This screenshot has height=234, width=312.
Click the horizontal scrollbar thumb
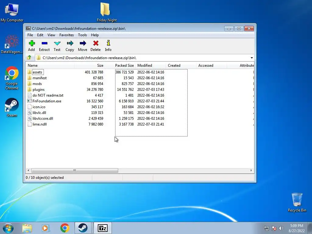click(75, 171)
